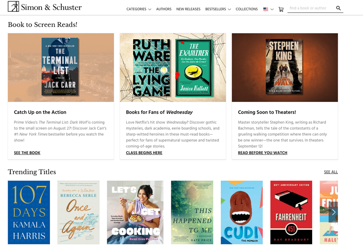Click the Book to Screen Reads! heading
363x247 pixels.
click(43, 24)
